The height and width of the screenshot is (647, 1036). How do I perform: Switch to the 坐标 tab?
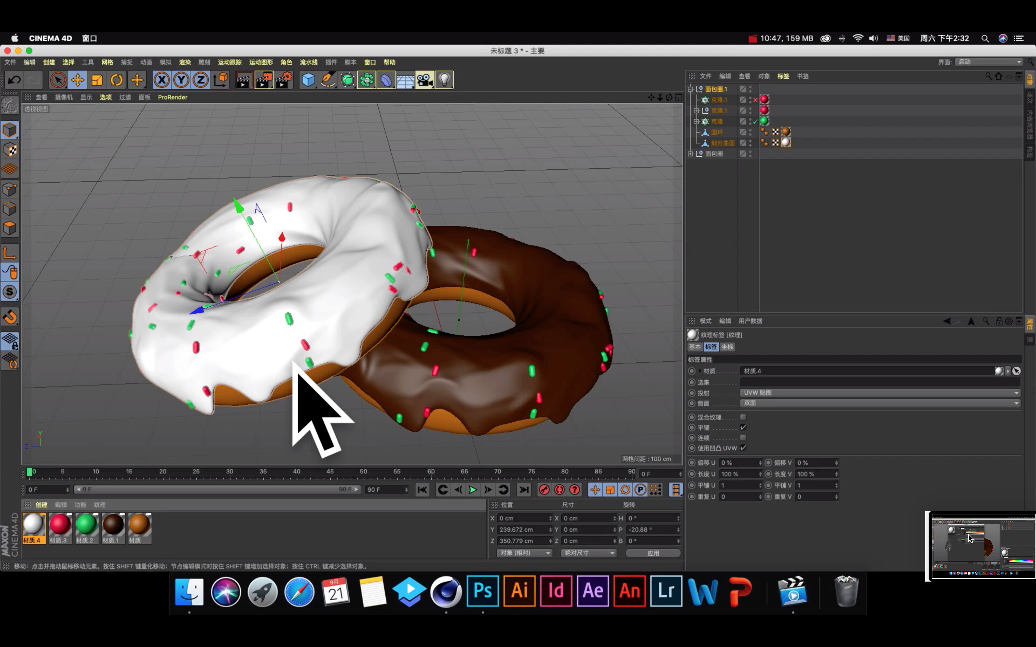click(x=727, y=347)
